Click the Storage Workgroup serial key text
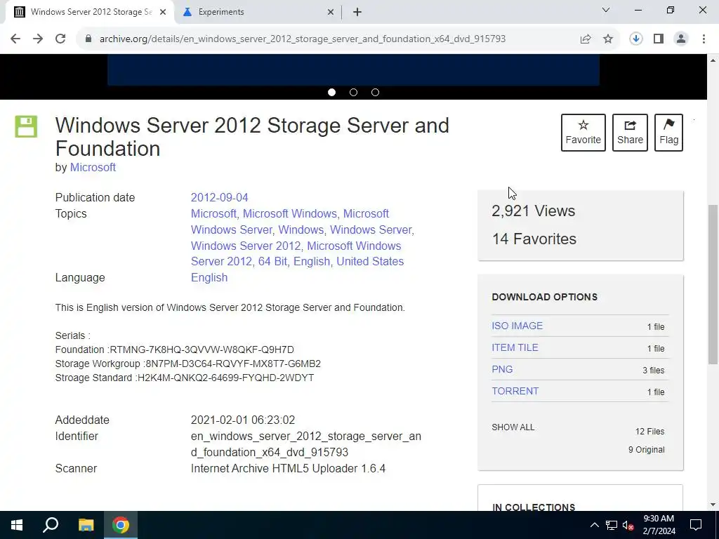The image size is (719, 539). pyautogui.click(x=233, y=364)
